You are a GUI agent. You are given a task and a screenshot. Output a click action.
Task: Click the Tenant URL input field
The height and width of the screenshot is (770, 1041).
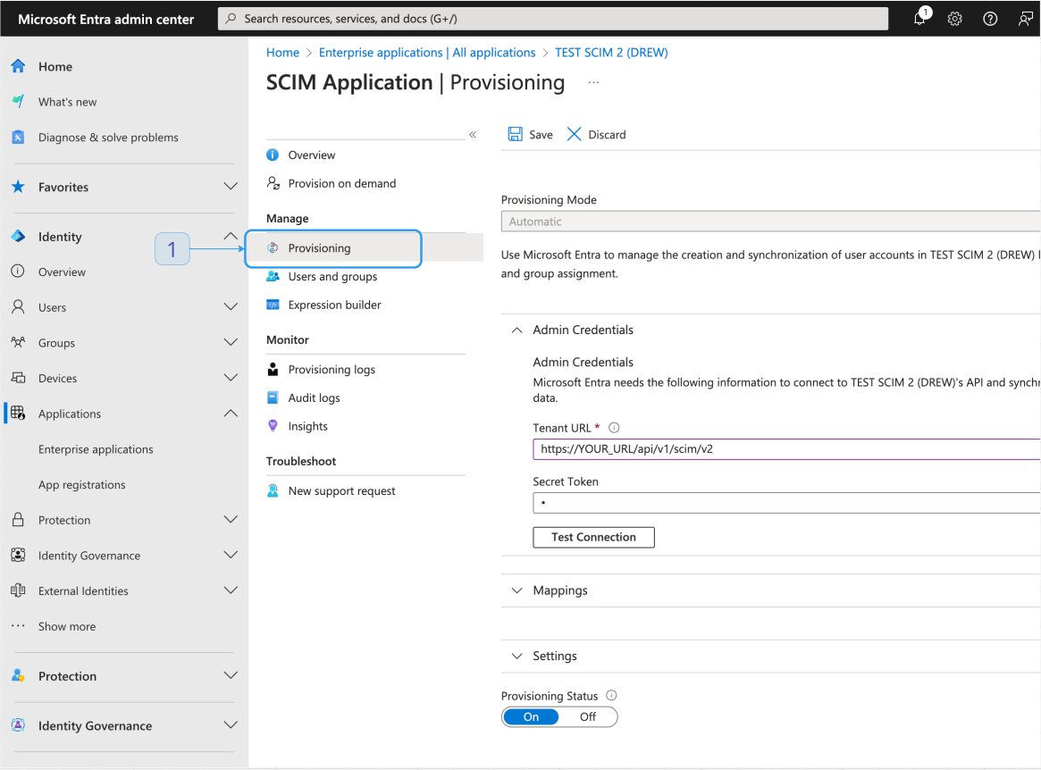click(x=785, y=449)
